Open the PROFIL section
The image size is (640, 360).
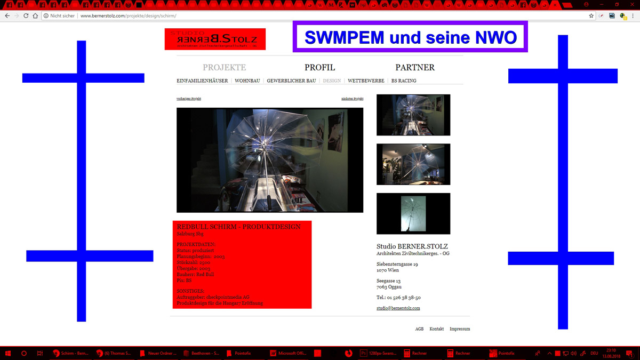(319, 68)
